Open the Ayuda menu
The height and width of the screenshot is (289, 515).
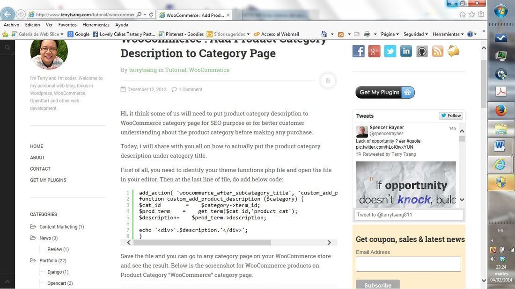(122, 25)
